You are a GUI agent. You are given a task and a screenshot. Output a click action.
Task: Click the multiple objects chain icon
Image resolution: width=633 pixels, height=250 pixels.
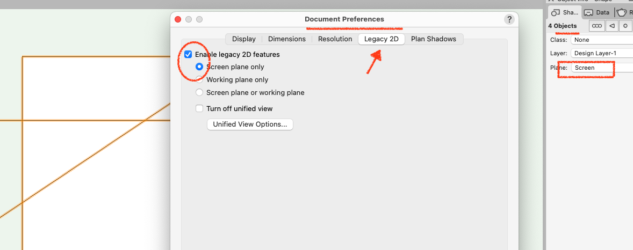tap(596, 26)
